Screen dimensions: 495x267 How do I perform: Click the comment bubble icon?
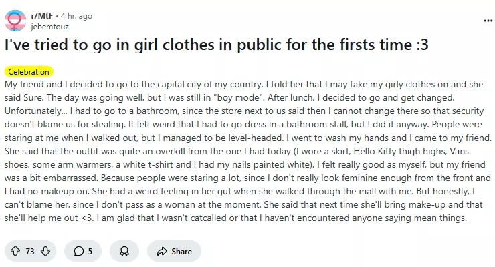point(78,251)
